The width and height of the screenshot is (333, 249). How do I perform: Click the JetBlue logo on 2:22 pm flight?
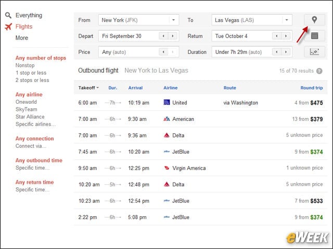coord(166,217)
